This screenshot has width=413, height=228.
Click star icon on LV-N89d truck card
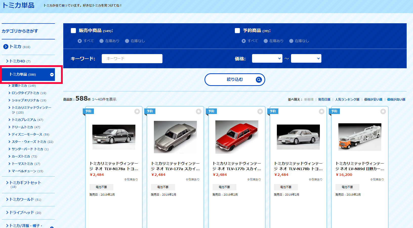(383, 111)
